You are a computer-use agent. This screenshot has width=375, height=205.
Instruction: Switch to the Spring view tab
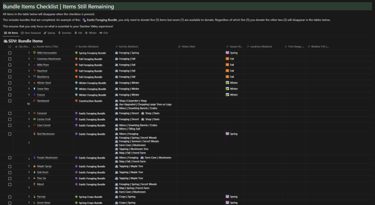49,33
